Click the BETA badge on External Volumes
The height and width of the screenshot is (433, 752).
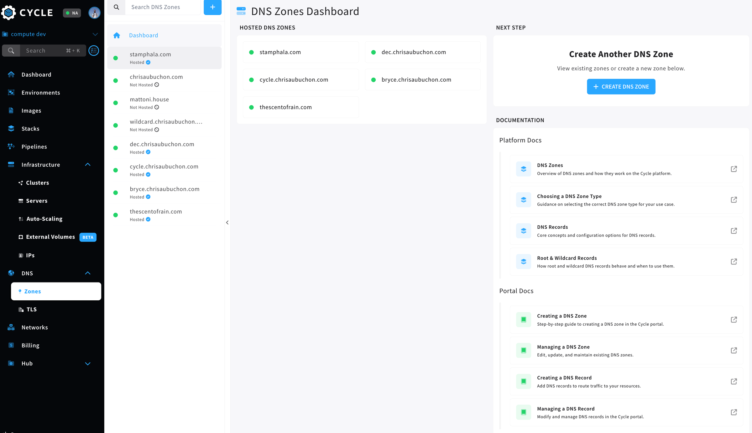point(88,237)
